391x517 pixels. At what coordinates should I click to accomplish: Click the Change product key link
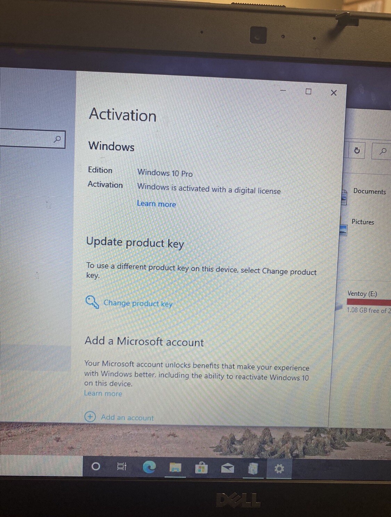pyautogui.click(x=138, y=303)
